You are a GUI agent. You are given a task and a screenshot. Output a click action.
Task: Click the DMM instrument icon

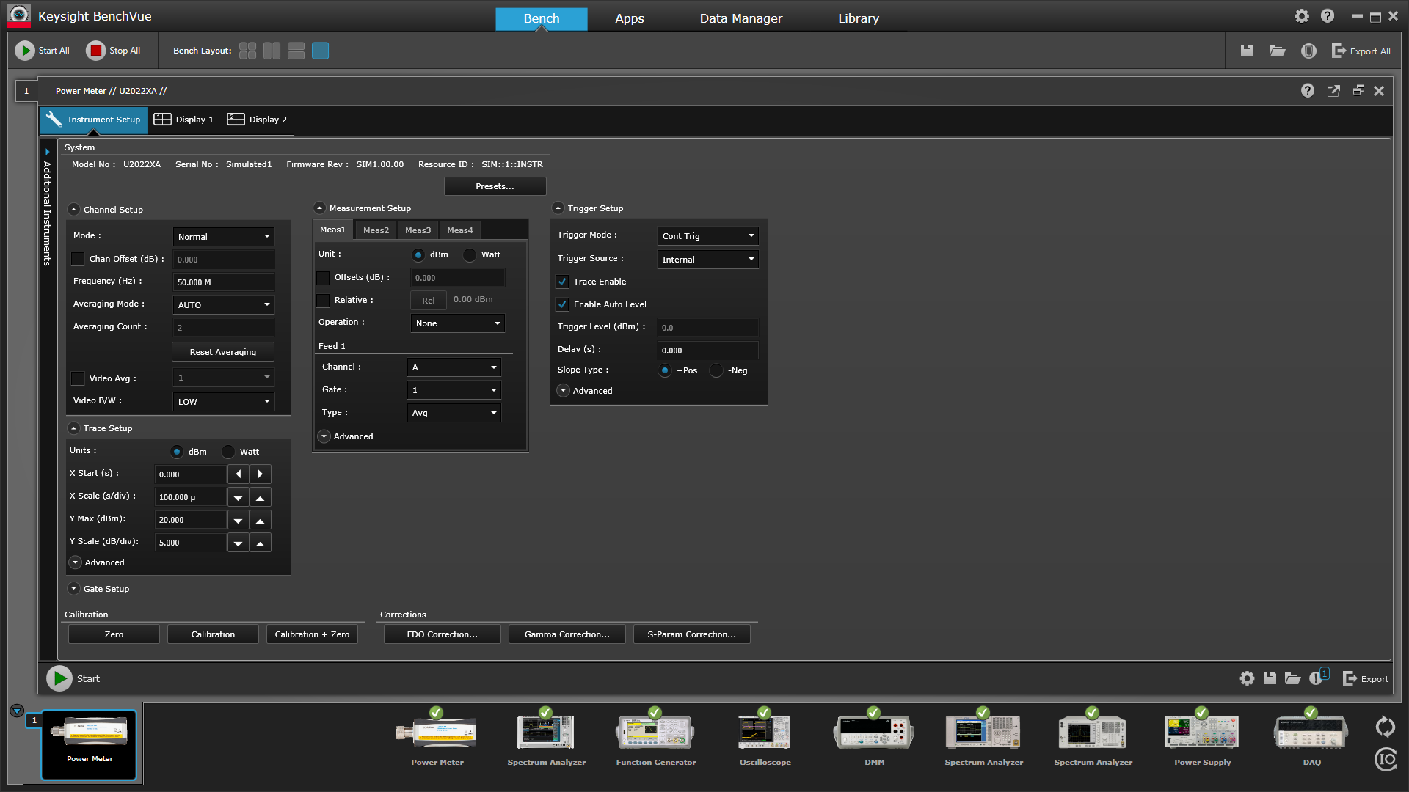point(873,732)
